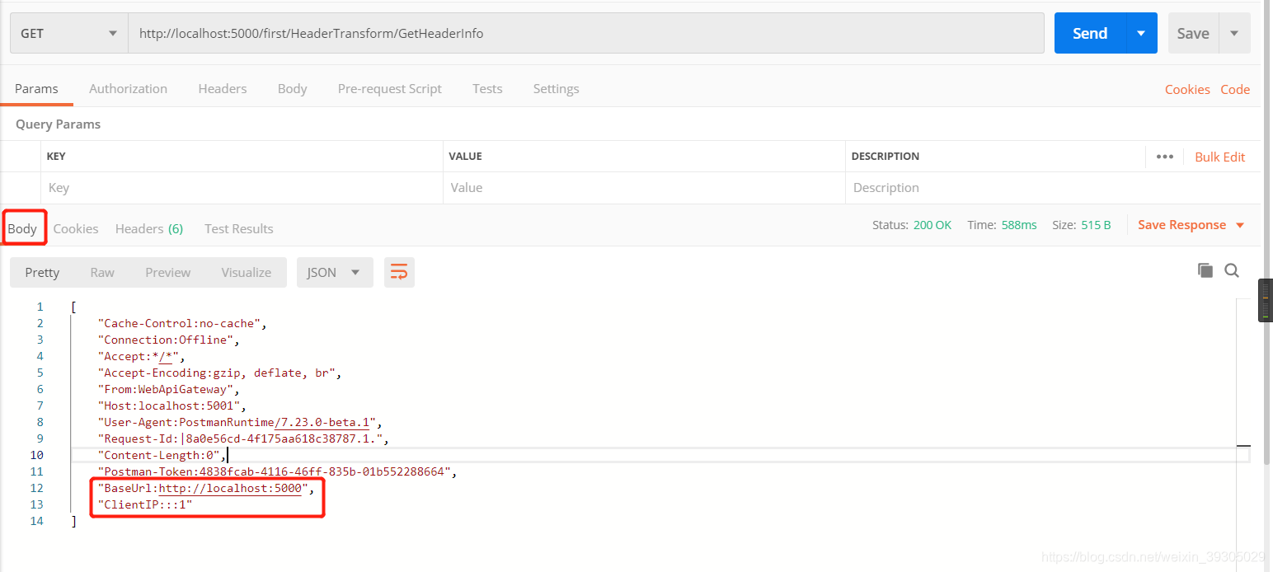
Task: Click the "Connection:Offline" line
Action: point(168,340)
